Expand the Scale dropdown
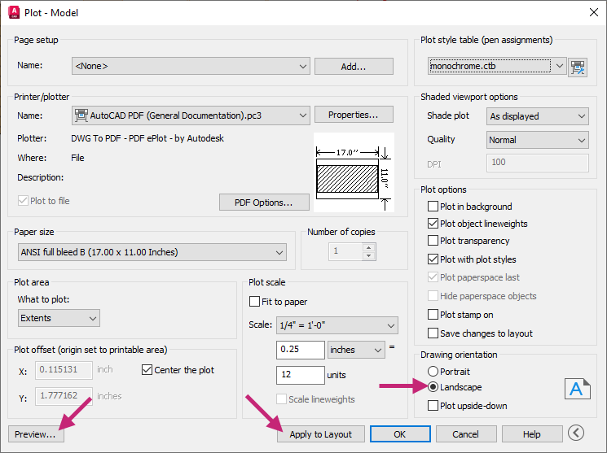 336,325
